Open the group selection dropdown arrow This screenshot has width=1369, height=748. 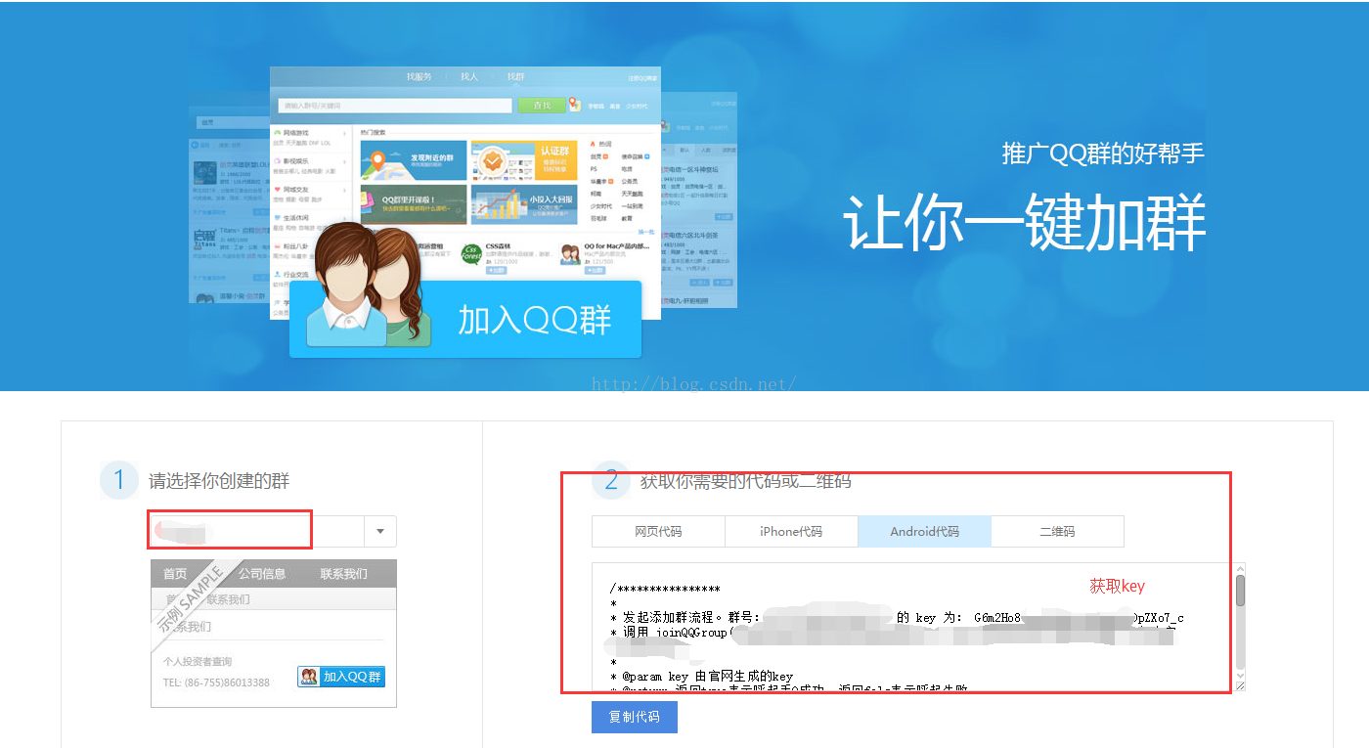point(380,532)
